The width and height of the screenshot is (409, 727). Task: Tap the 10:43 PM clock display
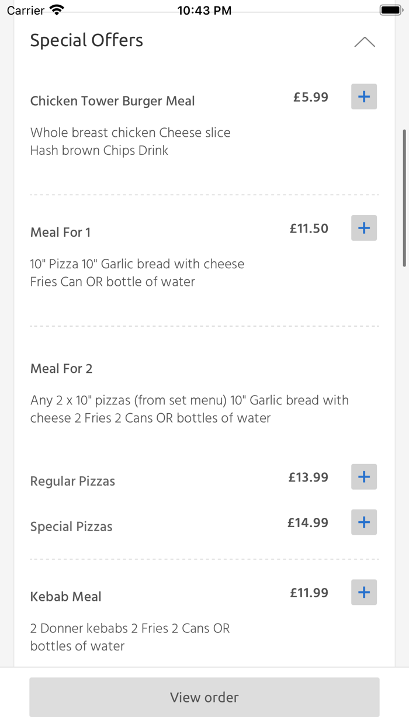point(204,9)
